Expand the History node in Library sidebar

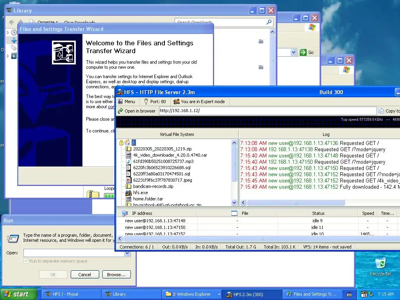pyautogui.click(x=8, y=32)
